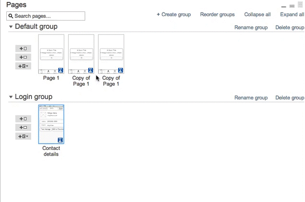
Task: Click the Create group link
Action: click(x=174, y=14)
